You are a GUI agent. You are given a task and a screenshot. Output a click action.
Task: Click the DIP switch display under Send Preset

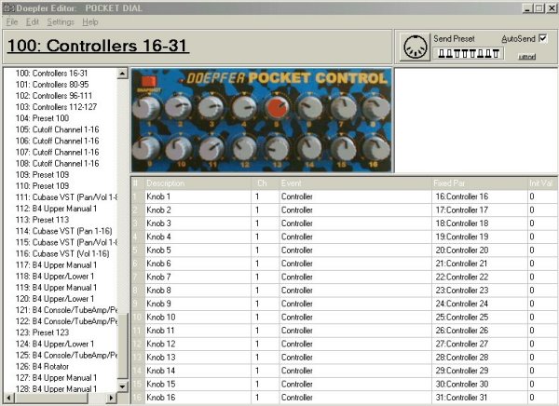click(x=463, y=54)
